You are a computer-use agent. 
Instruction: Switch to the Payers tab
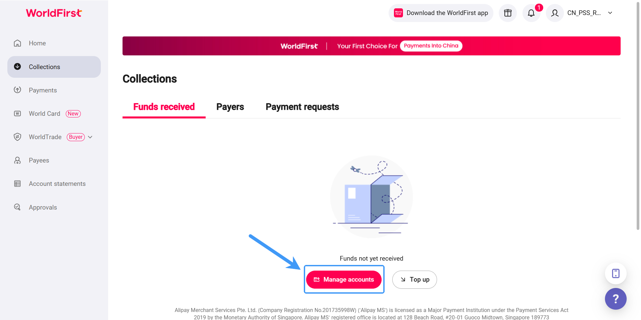230,107
